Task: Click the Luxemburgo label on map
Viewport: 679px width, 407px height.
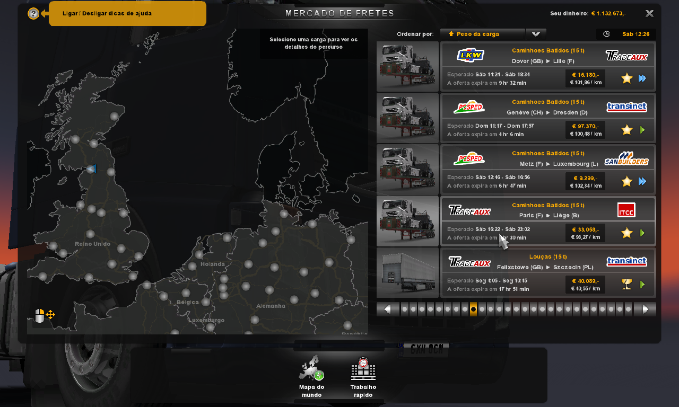Action: tap(206, 320)
